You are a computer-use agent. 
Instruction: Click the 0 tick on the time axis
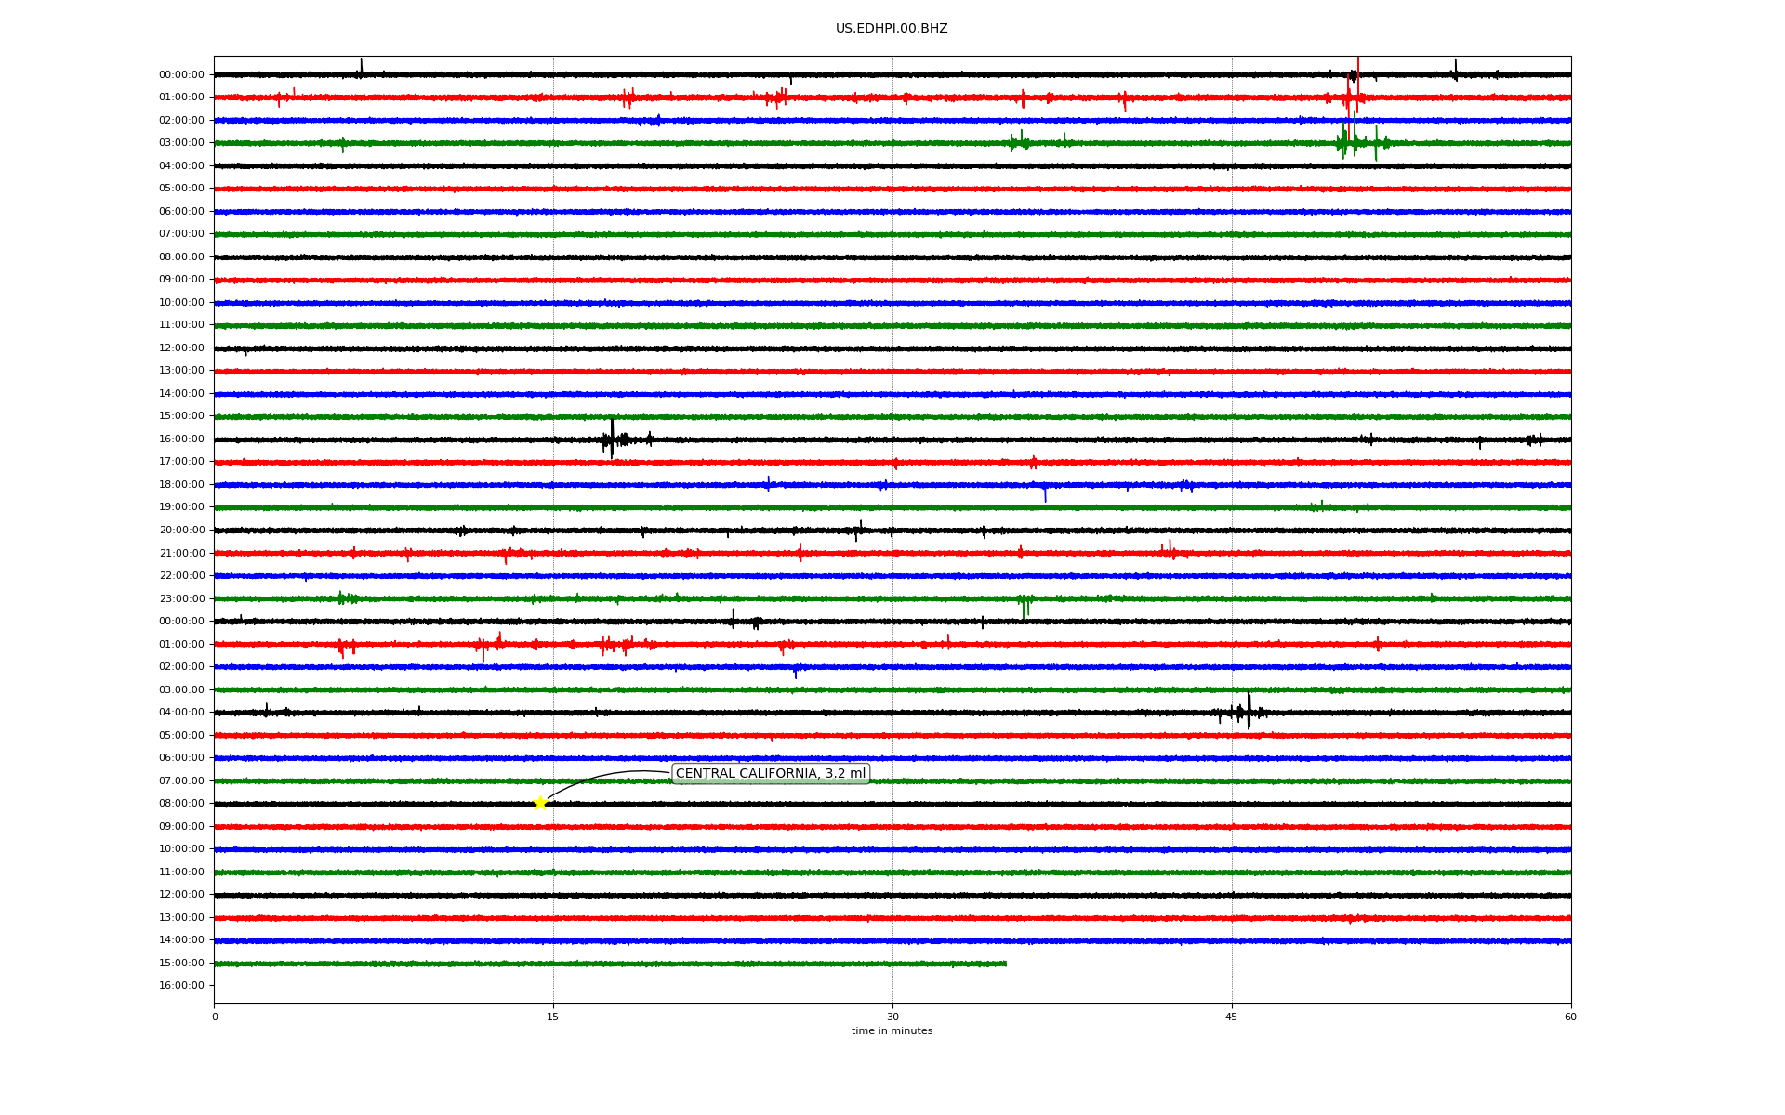(x=215, y=1017)
